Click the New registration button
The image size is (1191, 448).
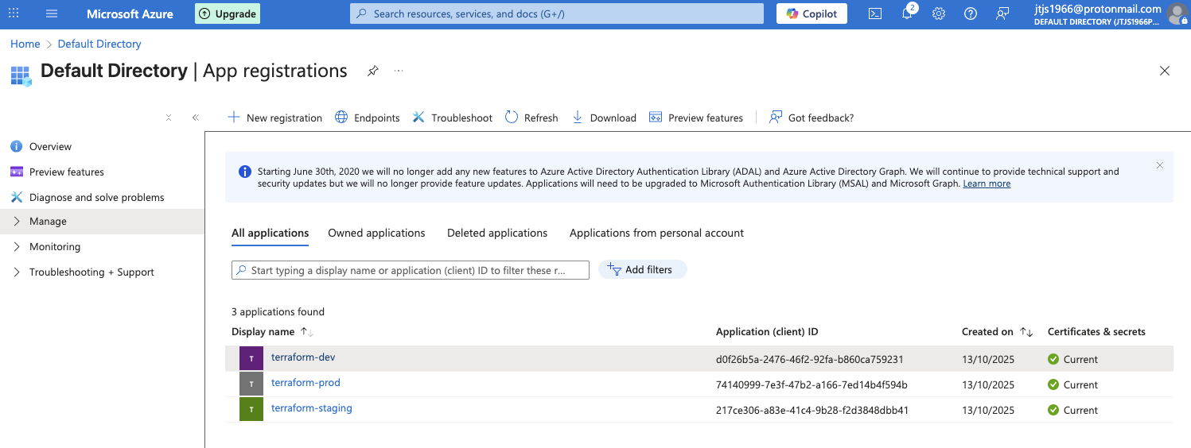[275, 118]
